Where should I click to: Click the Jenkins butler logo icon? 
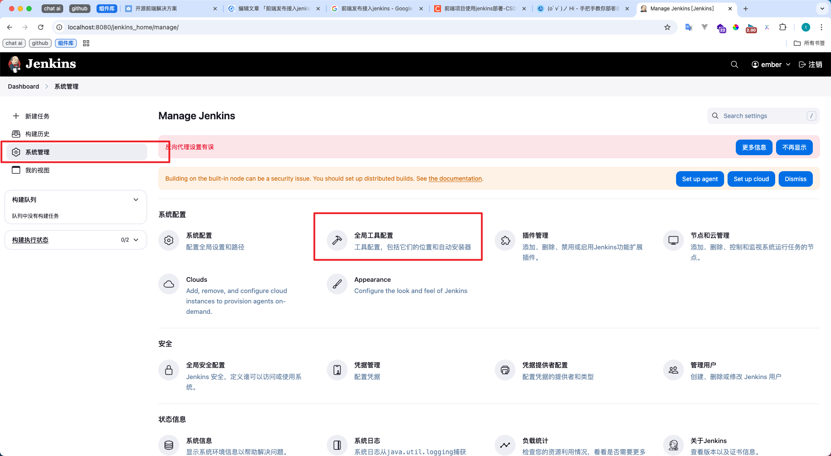point(15,64)
